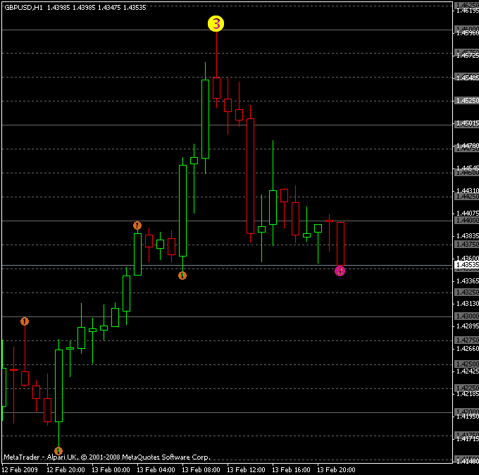Click the GBPUSD,H1 symbol title

pyautogui.click(x=24, y=8)
